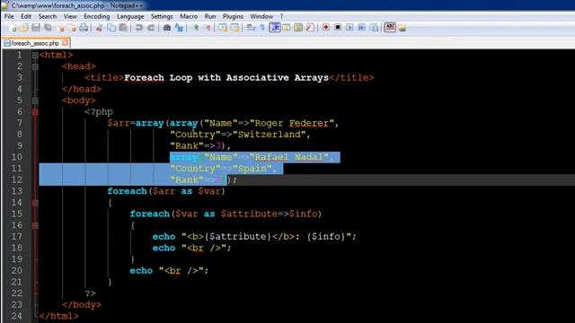
Task: Click the Close All documents toolbar icon
Action: [x=72, y=28]
